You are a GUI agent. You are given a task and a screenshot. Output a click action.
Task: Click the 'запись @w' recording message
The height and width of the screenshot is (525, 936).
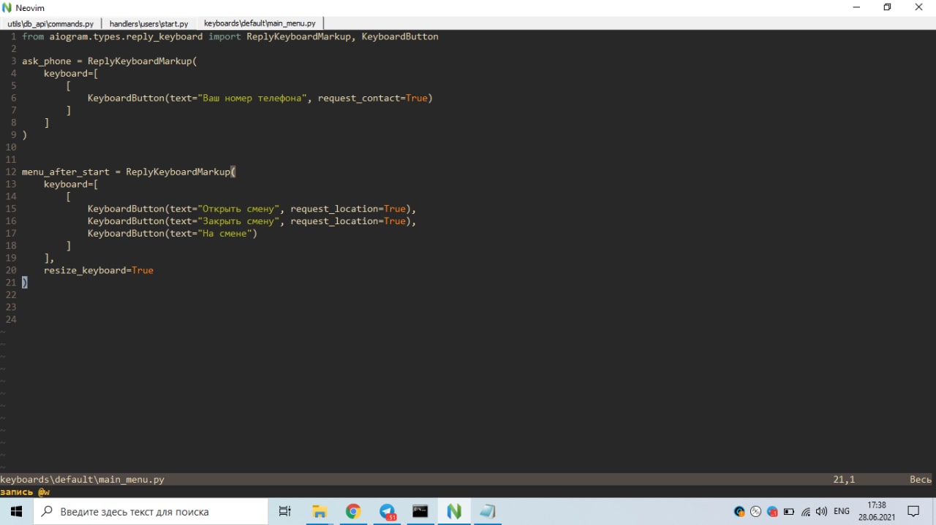(x=25, y=492)
